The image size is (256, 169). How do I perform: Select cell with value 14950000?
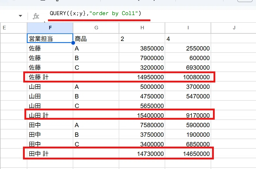click(142, 77)
